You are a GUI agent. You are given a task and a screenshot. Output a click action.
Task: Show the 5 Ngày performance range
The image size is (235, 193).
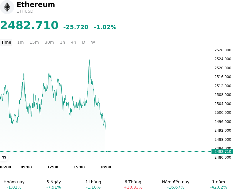pyautogui.click(x=54, y=184)
